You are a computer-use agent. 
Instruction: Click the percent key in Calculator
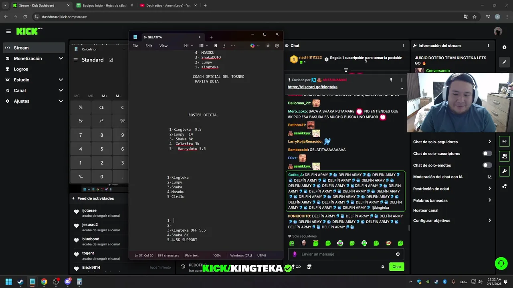tap(81, 107)
